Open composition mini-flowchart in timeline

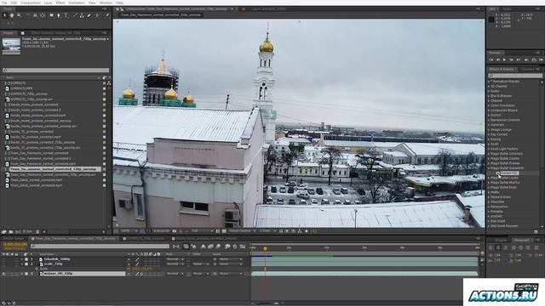click(175, 246)
